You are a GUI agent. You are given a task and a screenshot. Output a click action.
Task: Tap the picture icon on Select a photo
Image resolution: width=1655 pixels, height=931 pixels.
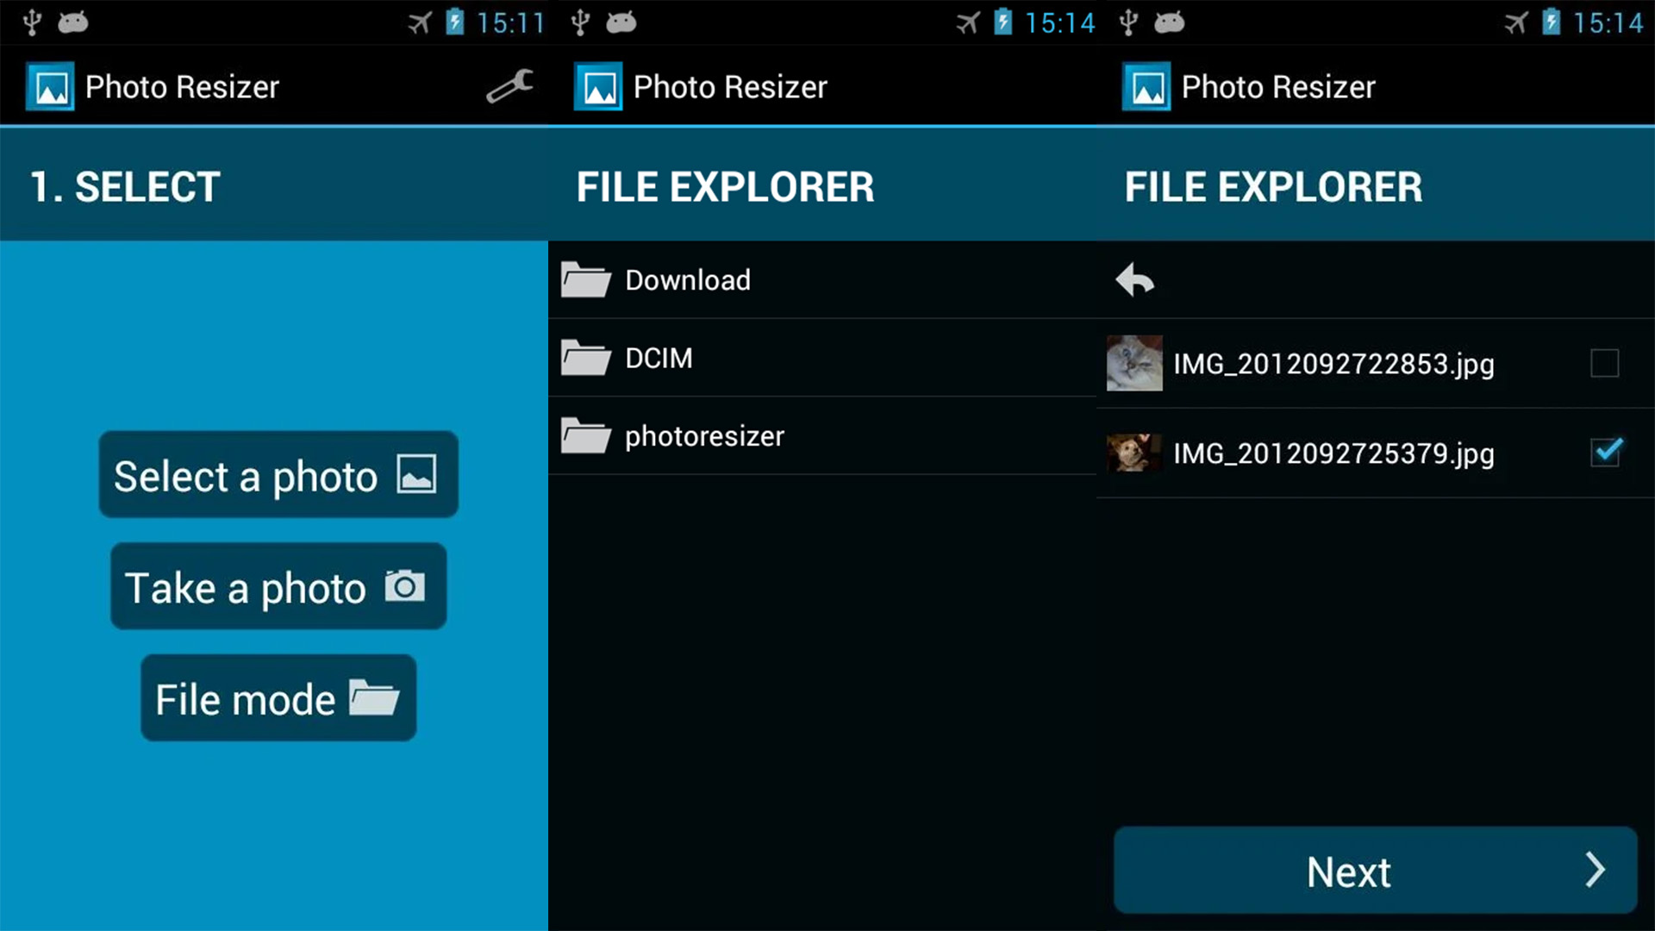pos(416,474)
